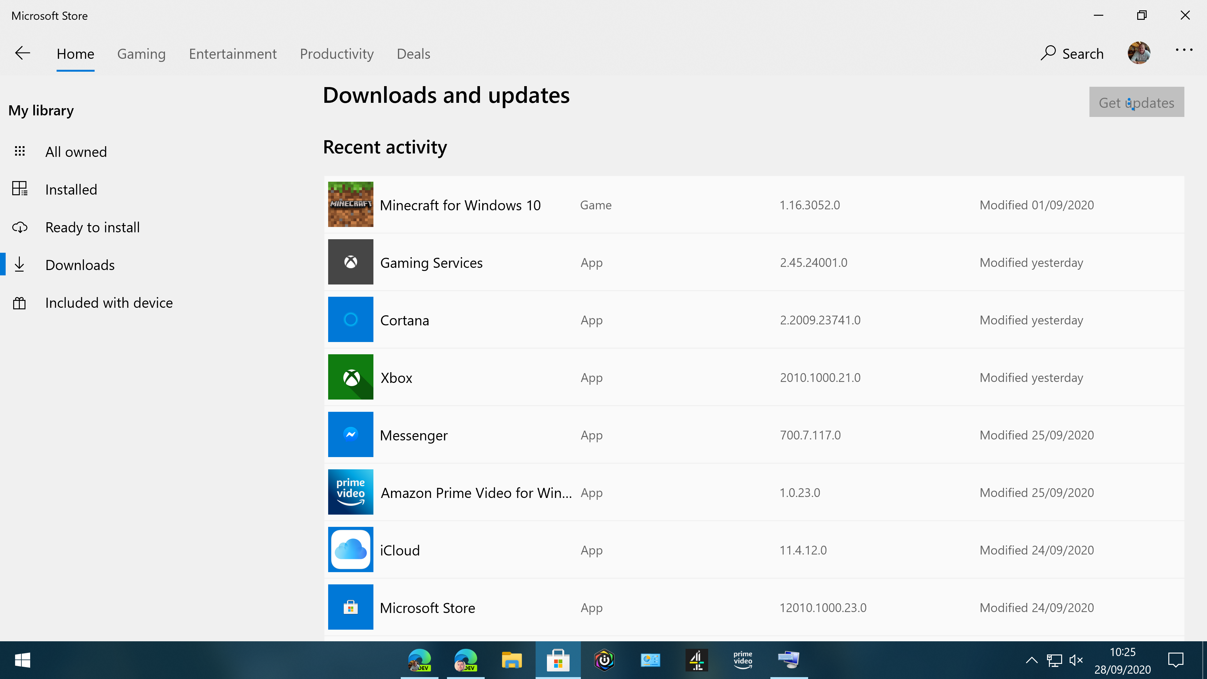Click the back arrow icon

click(23, 53)
